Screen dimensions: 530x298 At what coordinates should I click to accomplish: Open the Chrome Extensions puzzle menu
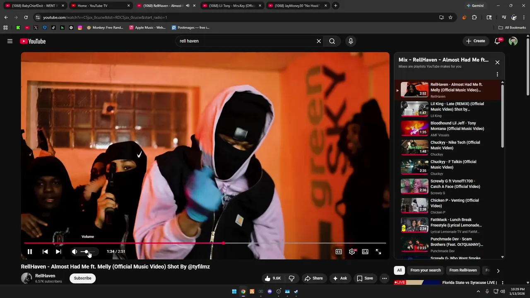point(475,17)
